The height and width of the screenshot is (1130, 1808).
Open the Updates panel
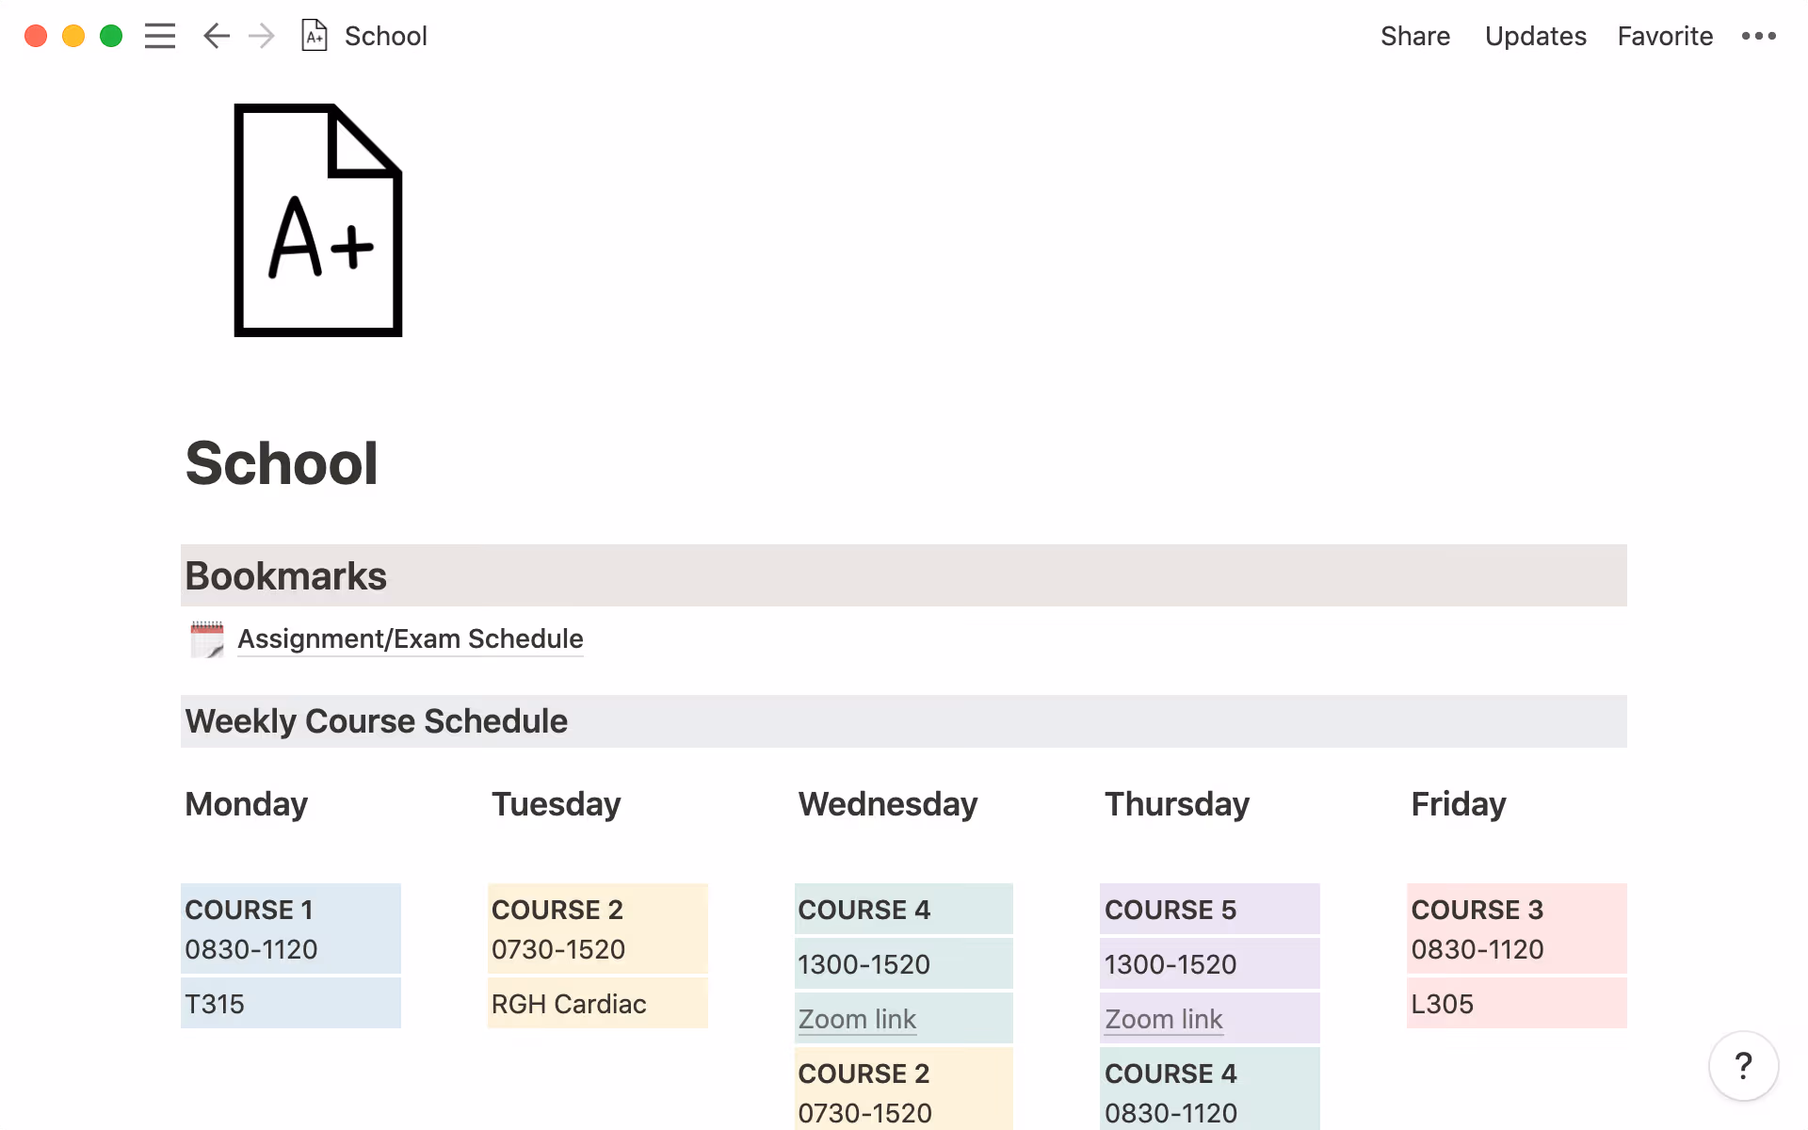[x=1535, y=36]
